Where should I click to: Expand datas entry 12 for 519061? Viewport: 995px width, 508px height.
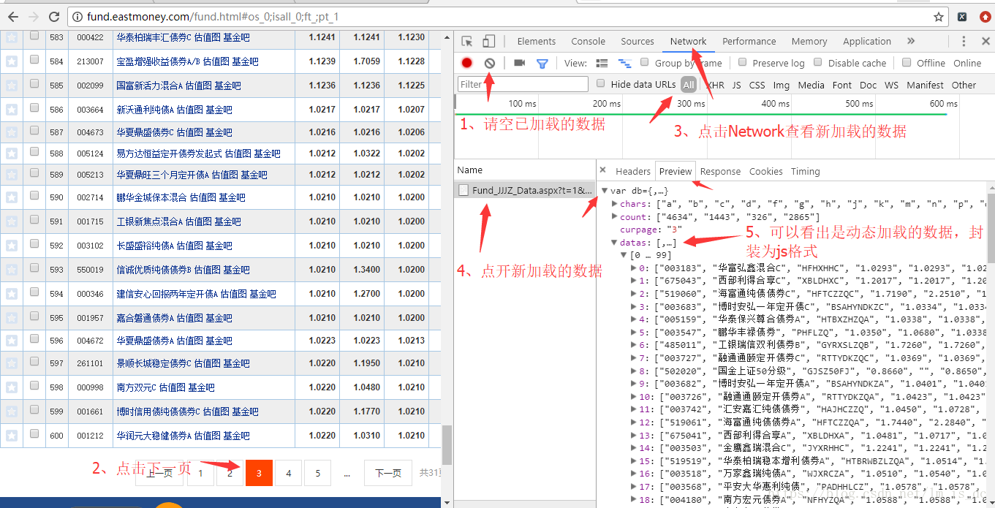click(x=633, y=422)
